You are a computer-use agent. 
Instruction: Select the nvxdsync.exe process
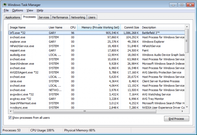click(x=97, y=107)
